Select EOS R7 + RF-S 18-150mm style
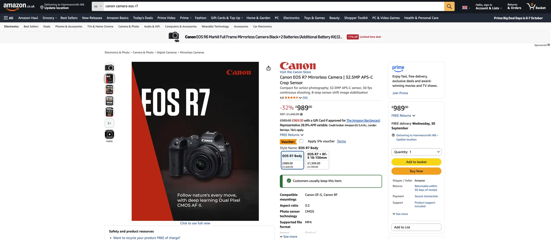Viewport: 551px width, 240px height. (x=317, y=160)
